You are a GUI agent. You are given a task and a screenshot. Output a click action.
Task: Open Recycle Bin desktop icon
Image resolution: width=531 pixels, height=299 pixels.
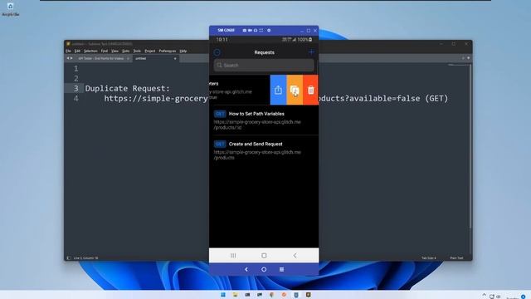point(10,9)
